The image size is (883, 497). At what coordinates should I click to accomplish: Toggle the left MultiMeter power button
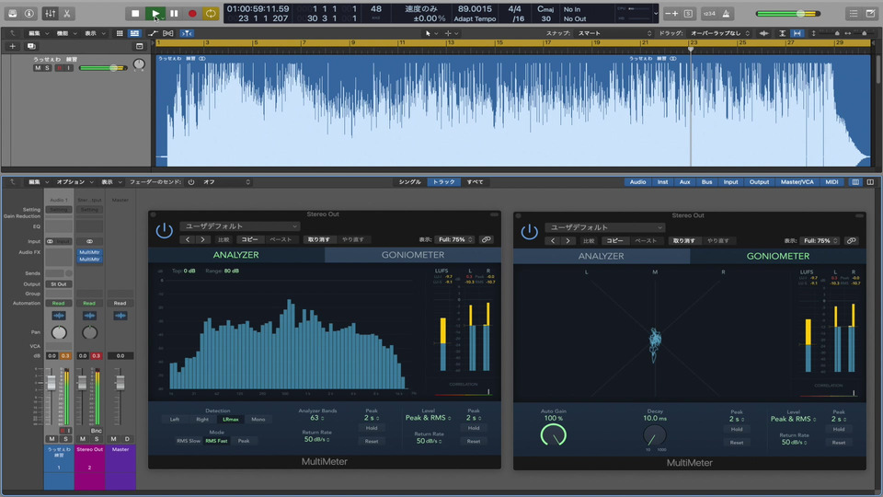pyautogui.click(x=164, y=231)
